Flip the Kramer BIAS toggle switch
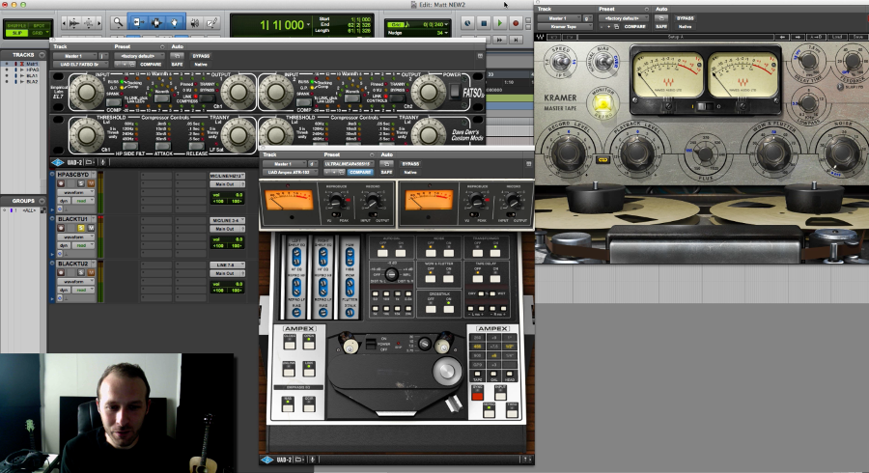The height and width of the screenshot is (473, 869). (x=603, y=62)
